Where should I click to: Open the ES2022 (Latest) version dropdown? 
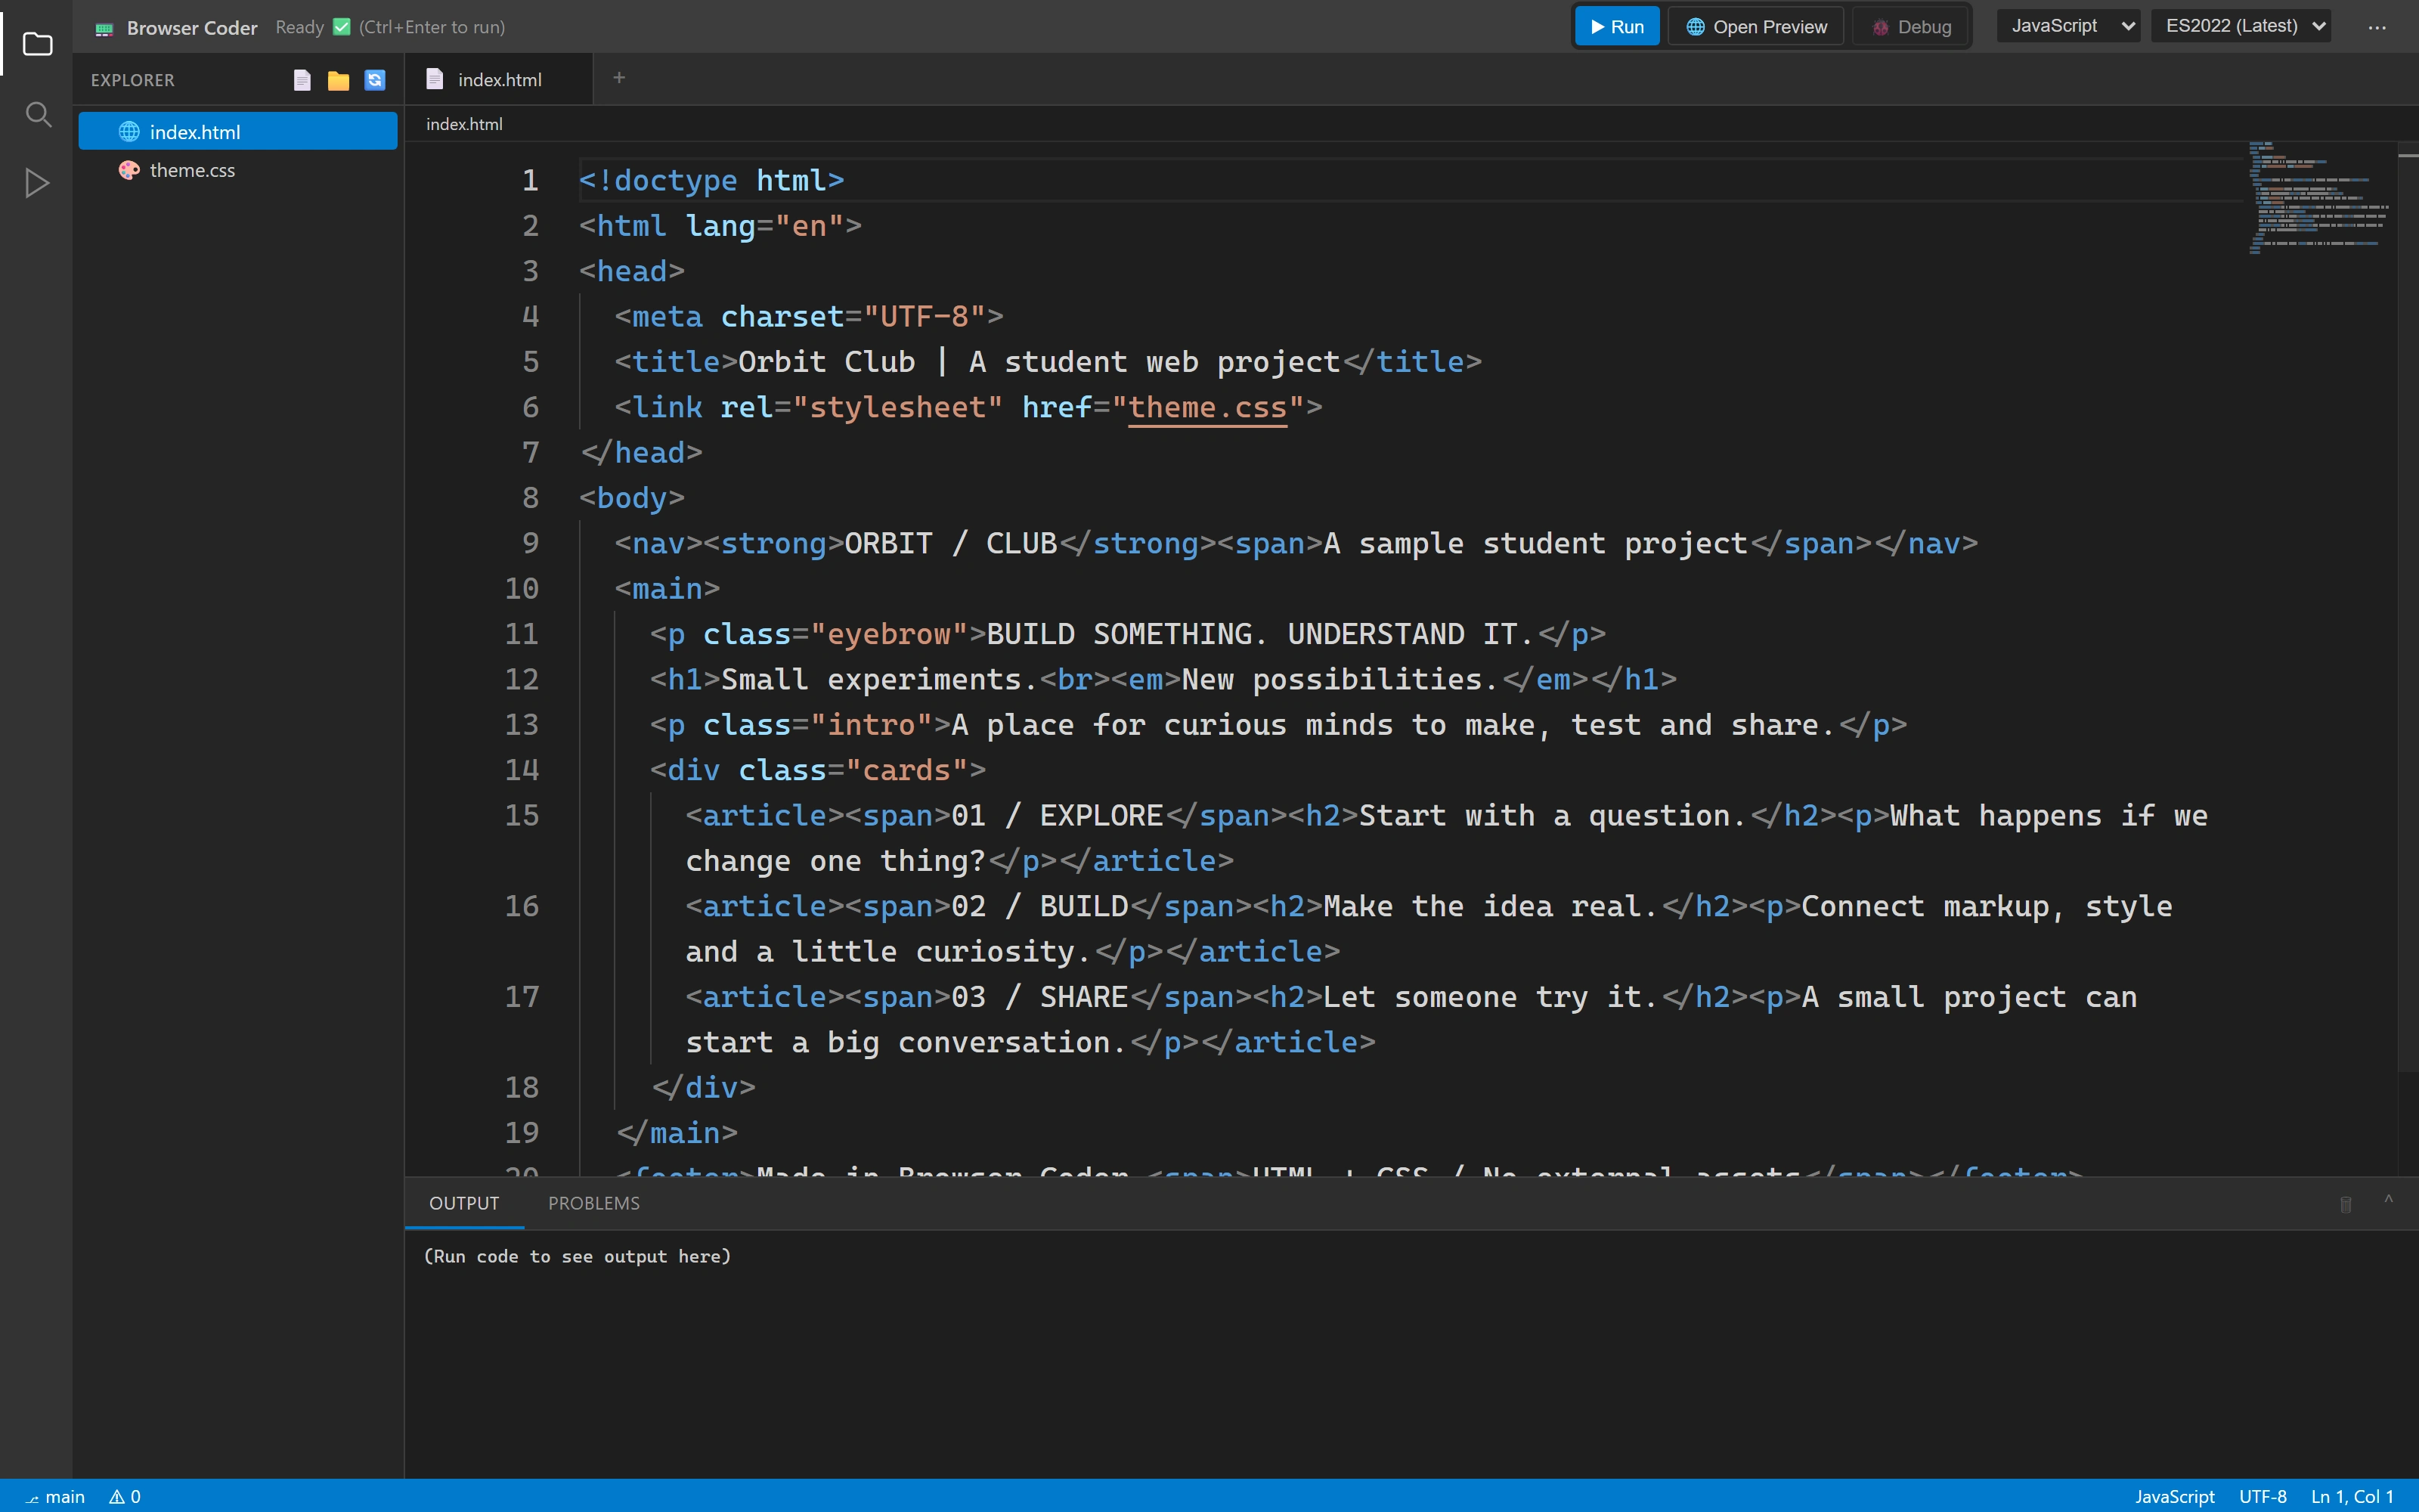pos(2241,26)
